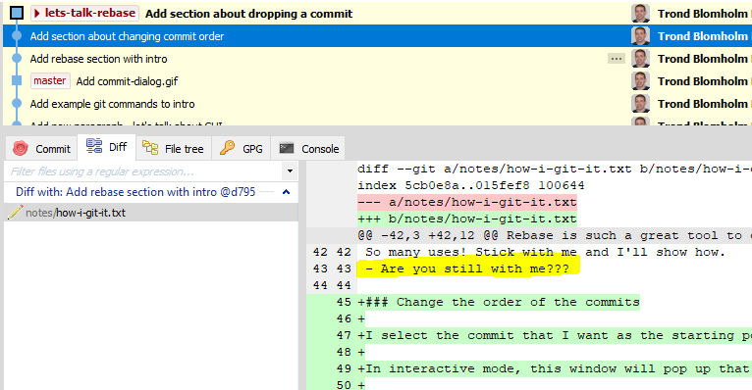Click the File tree folder icon
This screenshot has width=752, height=390.
pyautogui.click(x=150, y=148)
